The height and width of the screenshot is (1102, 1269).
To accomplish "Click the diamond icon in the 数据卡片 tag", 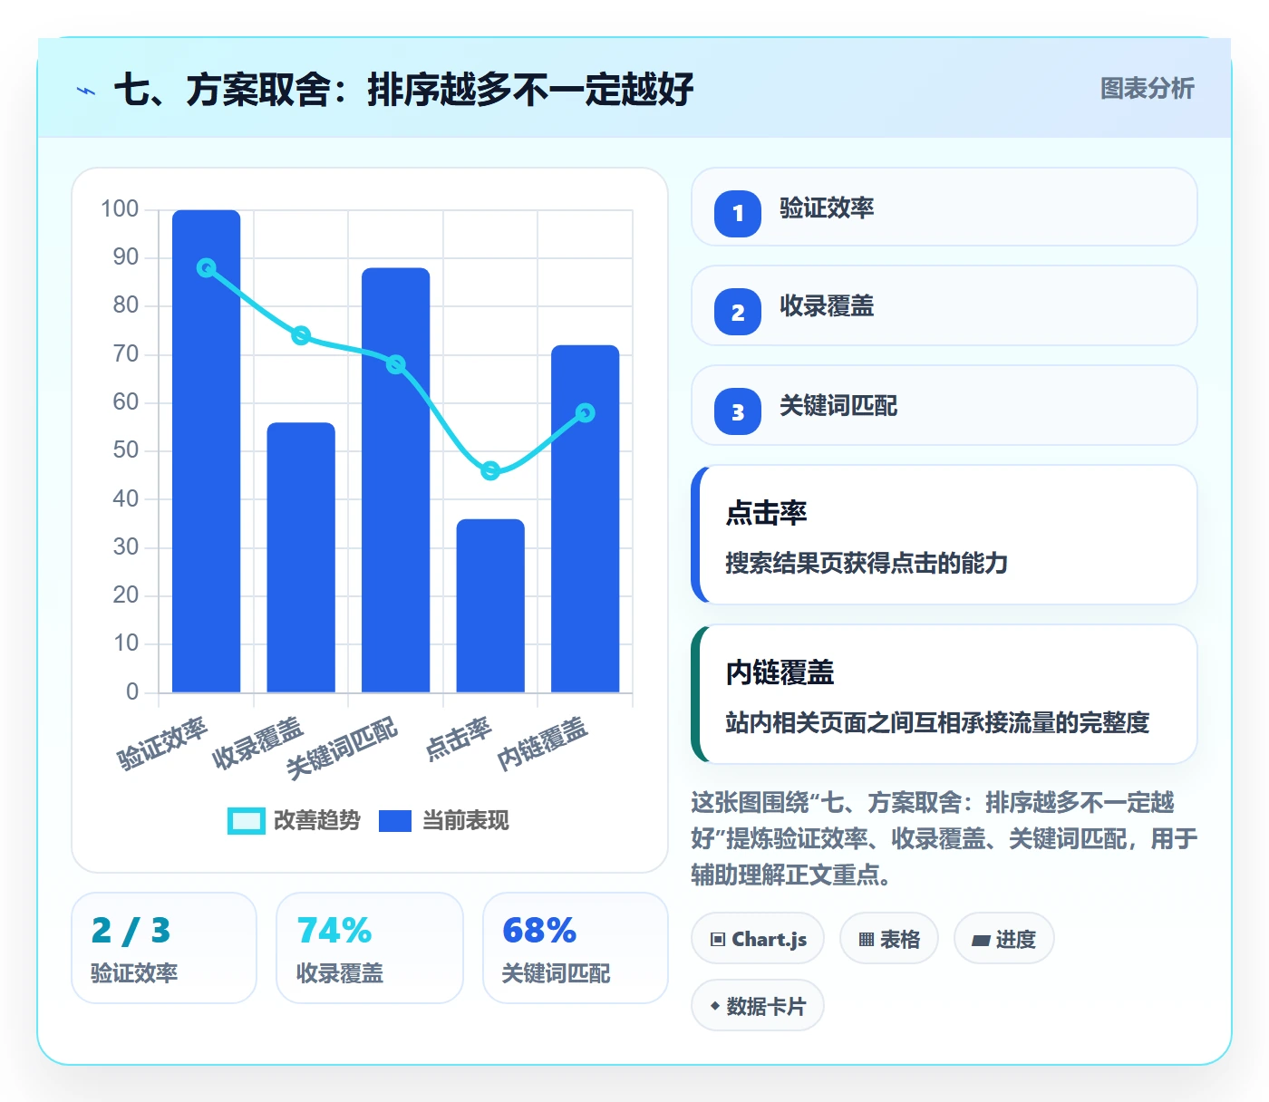I will point(715,1006).
